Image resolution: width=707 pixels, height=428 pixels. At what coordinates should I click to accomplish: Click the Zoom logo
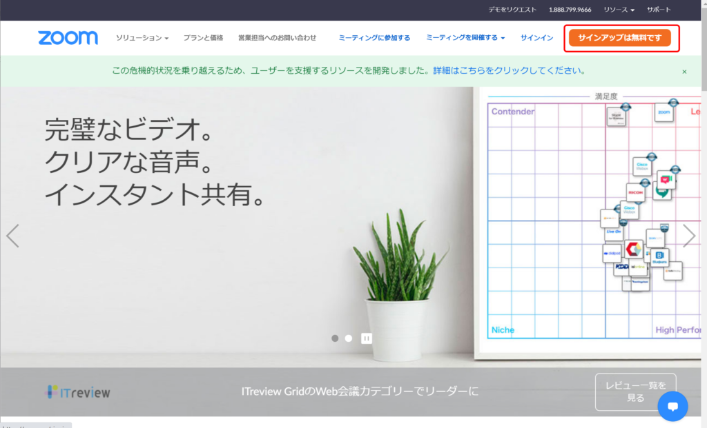(68, 38)
